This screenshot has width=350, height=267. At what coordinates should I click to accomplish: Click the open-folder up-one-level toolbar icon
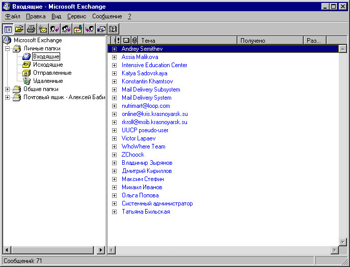pyautogui.click(x=19, y=29)
